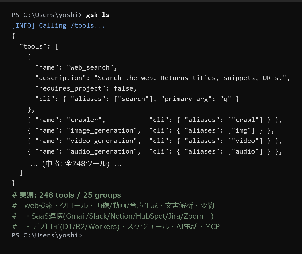Click the '"web_search"' name value
This screenshot has height=254, width=302.
click(x=90, y=67)
